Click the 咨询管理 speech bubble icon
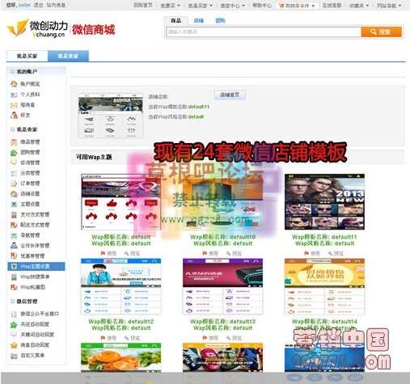 coord(14,162)
